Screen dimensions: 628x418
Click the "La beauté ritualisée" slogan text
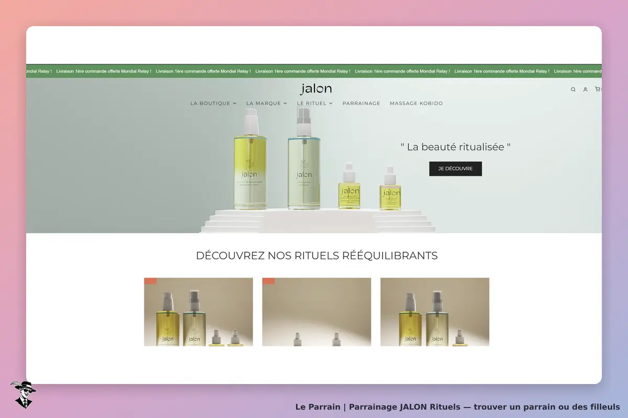(455, 147)
